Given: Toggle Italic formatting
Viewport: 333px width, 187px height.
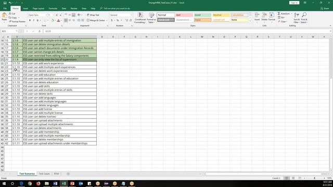Looking at the screenshot, I should click(33, 20).
